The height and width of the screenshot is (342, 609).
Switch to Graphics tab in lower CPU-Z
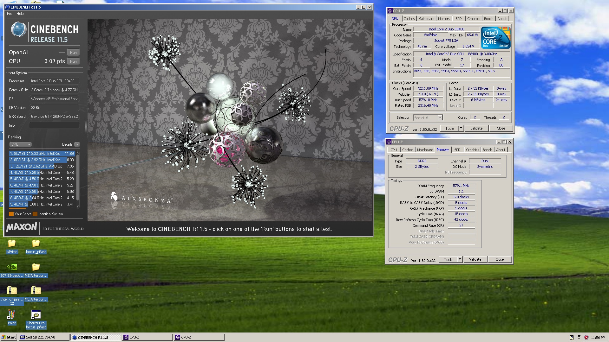[472, 150]
